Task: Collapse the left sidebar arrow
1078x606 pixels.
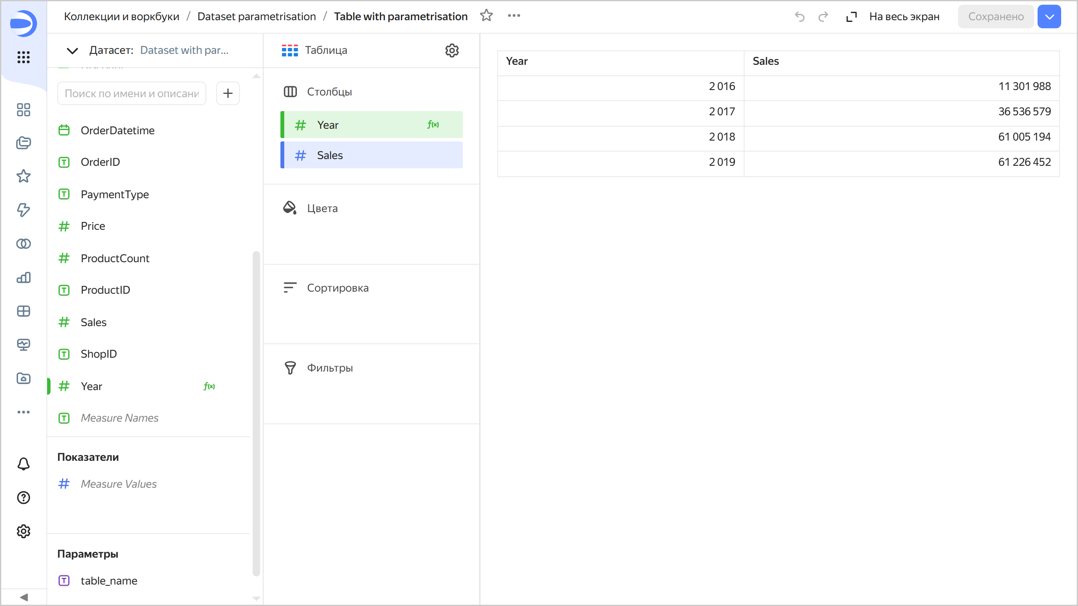Action: click(24, 597)
